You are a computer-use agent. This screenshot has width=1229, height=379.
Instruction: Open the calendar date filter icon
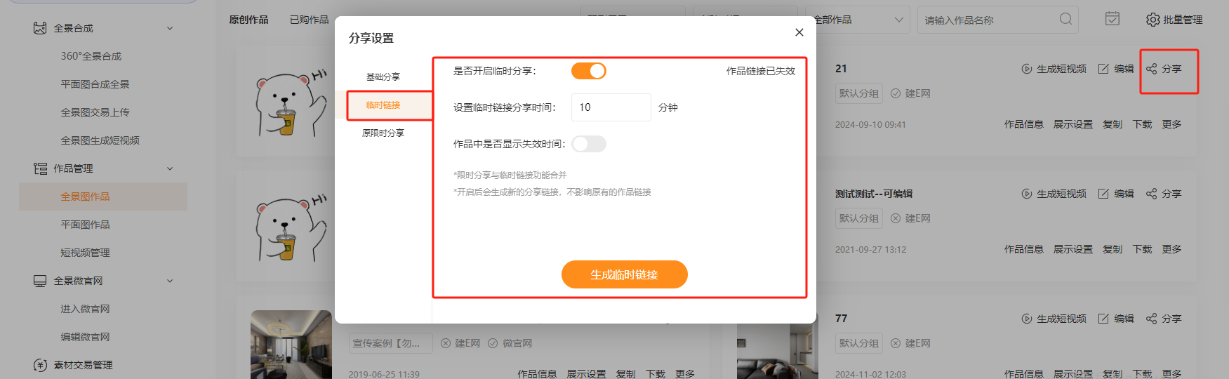[x=1112, y=19]
